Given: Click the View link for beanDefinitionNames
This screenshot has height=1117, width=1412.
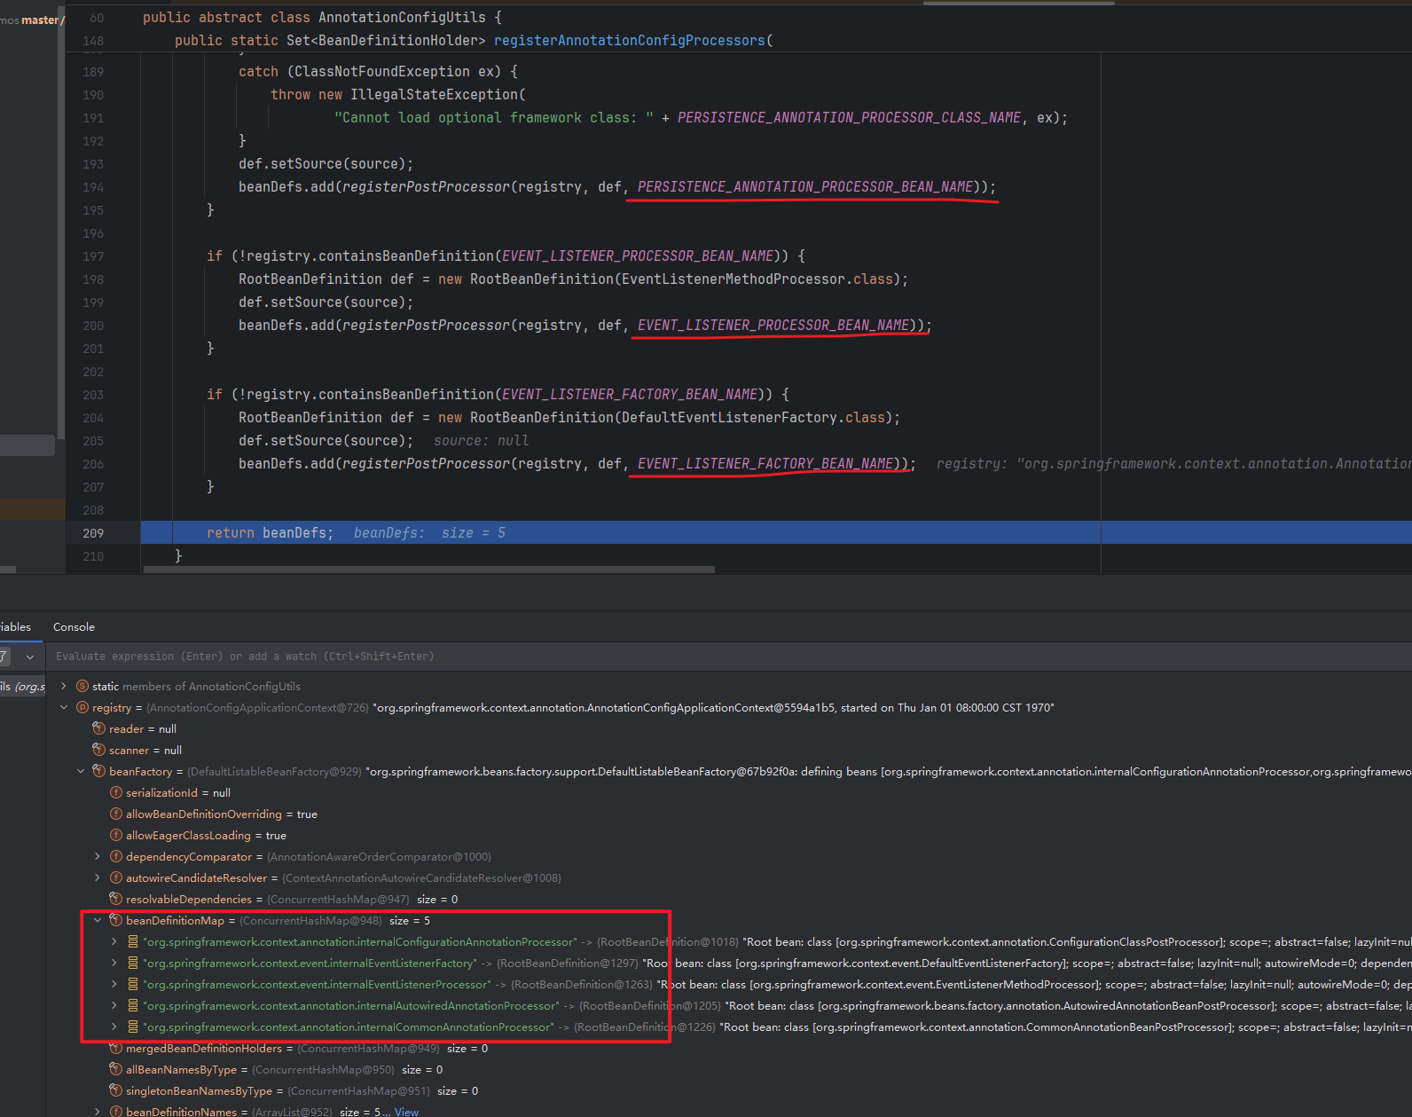Looking at the screenshot, I should [x=406, y=1112].
